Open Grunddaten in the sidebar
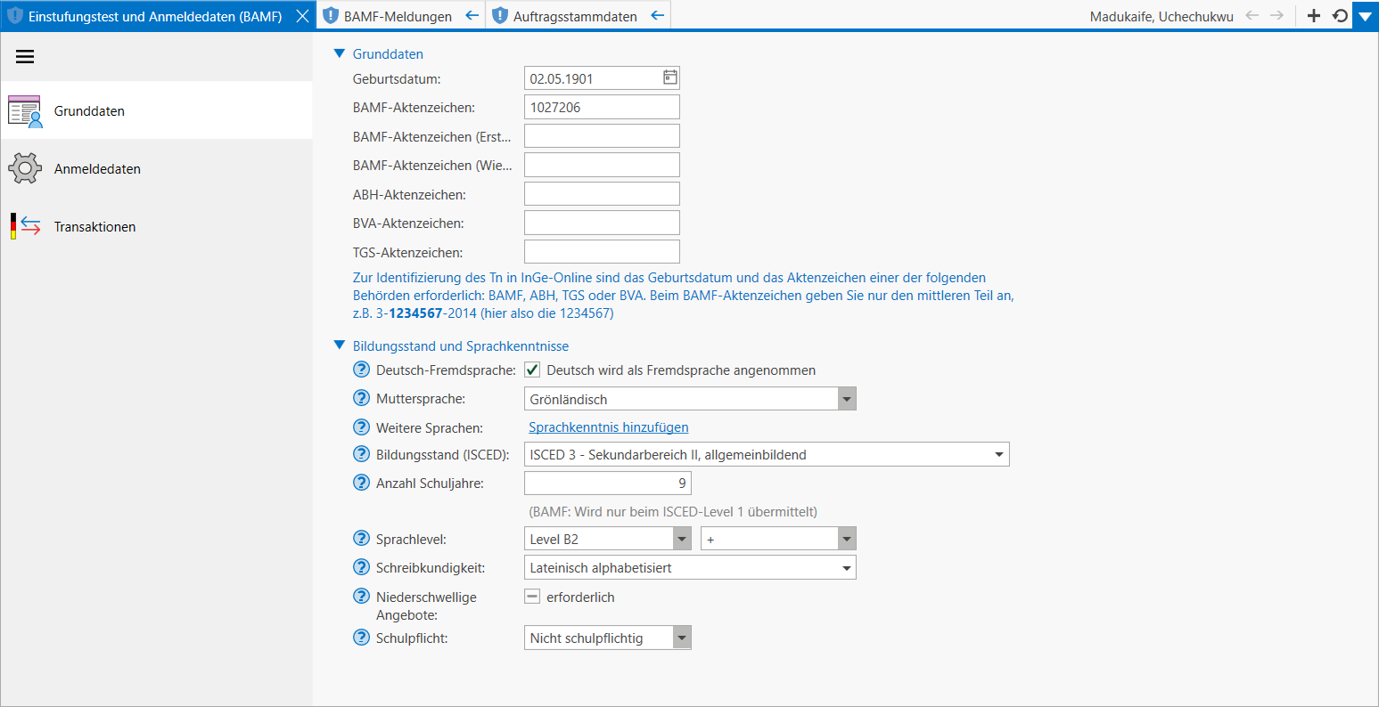The height and width of the screenshot is (707, 1379). click(156, 111)
